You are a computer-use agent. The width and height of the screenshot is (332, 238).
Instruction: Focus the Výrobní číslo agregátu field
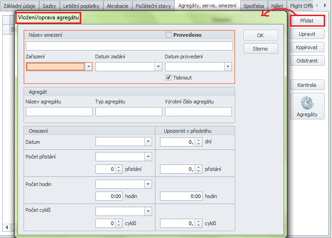[198, 112]
